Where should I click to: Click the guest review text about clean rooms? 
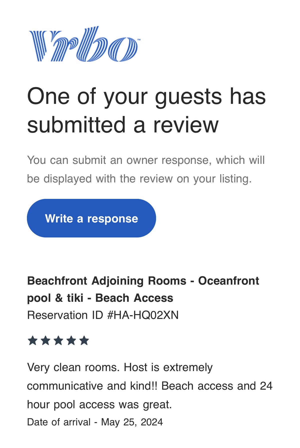149,386
